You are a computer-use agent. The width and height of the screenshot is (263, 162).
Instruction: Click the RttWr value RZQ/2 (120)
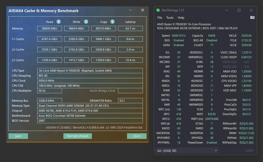(246, 133)
